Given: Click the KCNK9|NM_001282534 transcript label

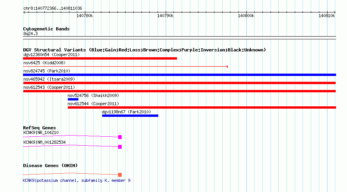Looking at the screenshot, I should click(44, 142).
